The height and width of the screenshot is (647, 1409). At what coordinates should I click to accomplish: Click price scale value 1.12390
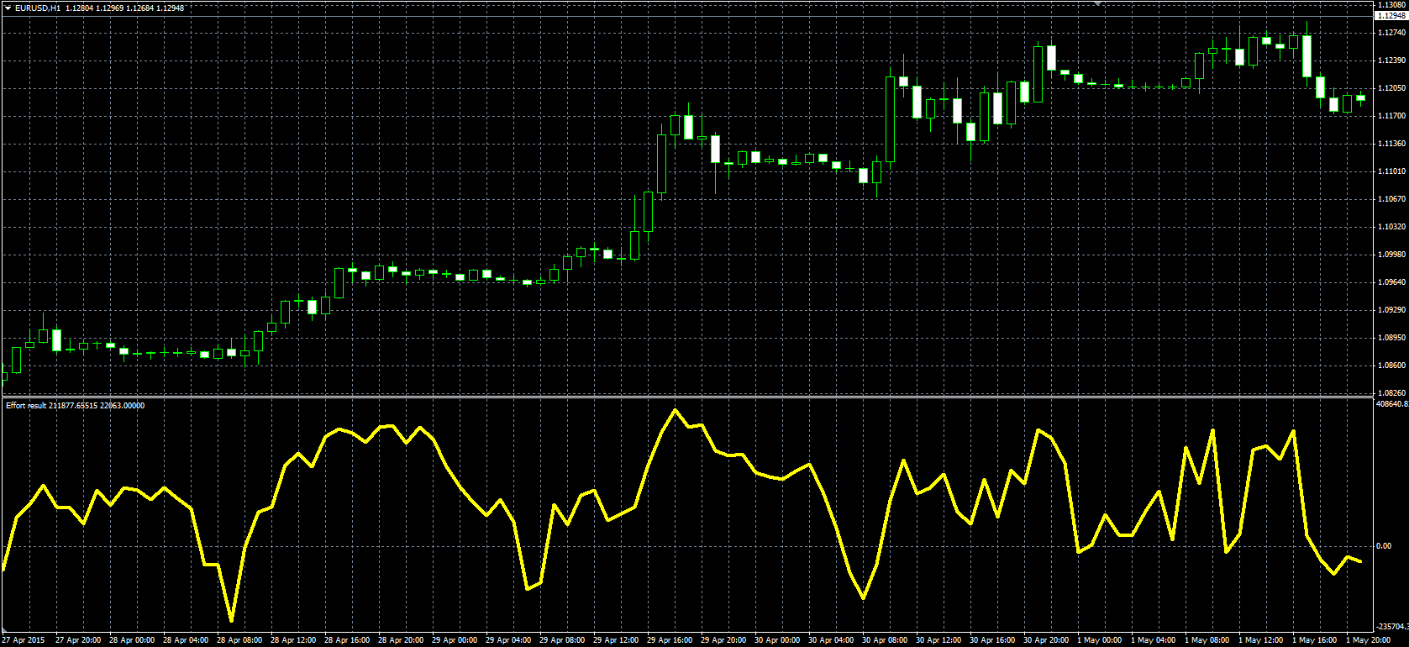click(1392, 60)
